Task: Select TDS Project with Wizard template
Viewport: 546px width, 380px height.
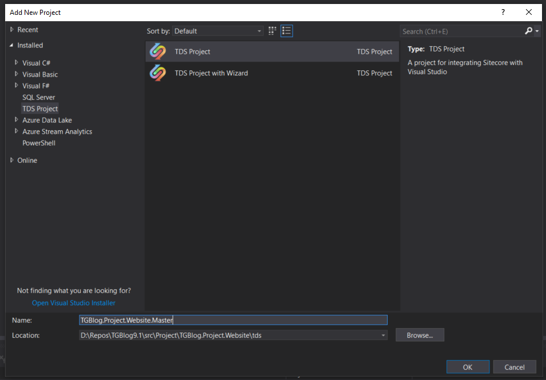Action: tap(272, 73)
